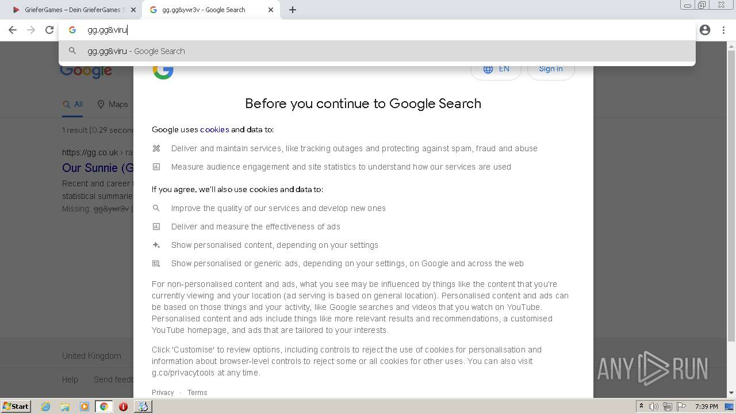
Task: Click the search icon in the suggestion row
Action: coord(72,51)
